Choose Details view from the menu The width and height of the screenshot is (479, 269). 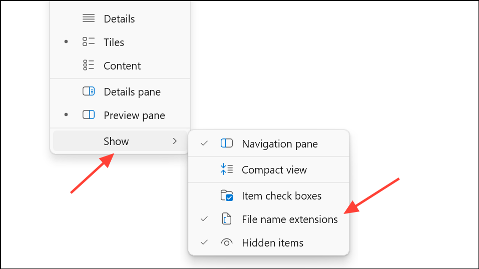tap(119, 19)
